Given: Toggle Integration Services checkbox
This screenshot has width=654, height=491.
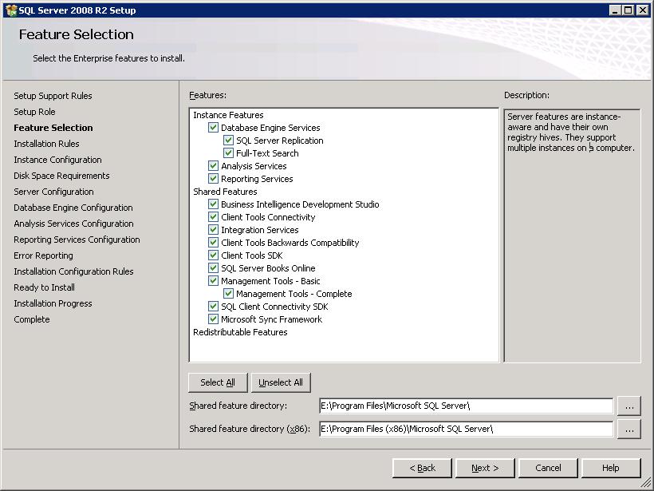Looking at the screenshot, I should (213, 230).
